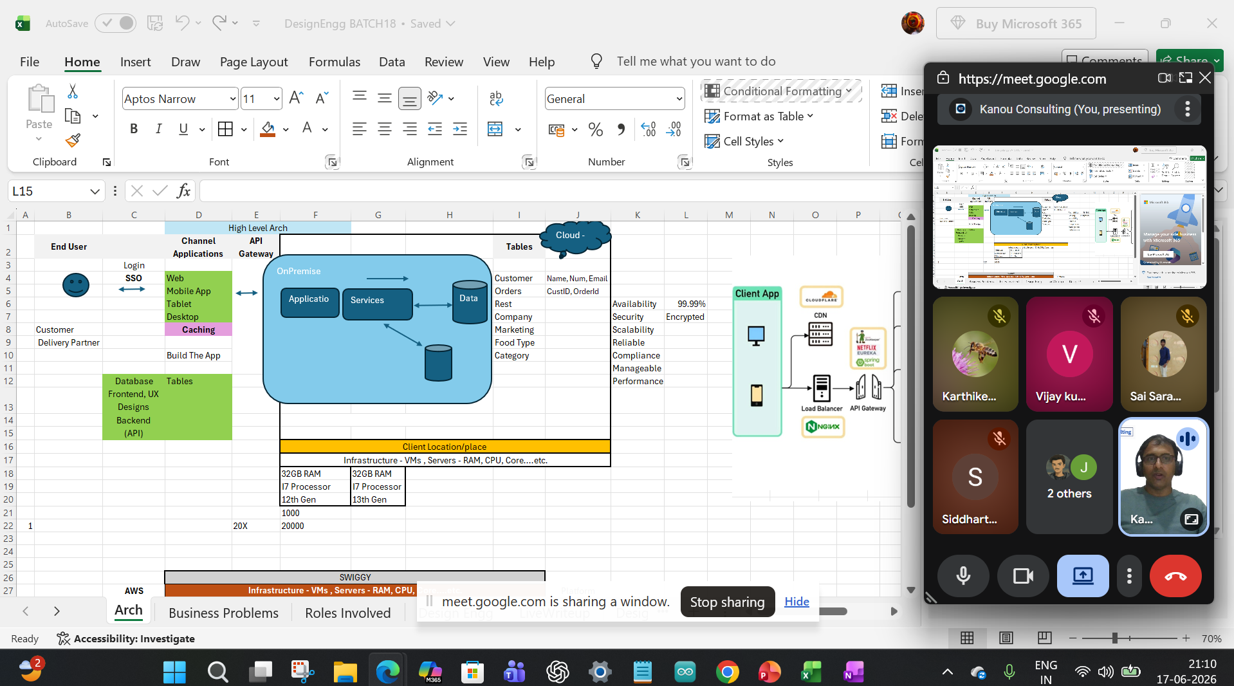The image size is (1234, 686).
Task: Click the Wrap Text icon
Action: coord(496,98)
